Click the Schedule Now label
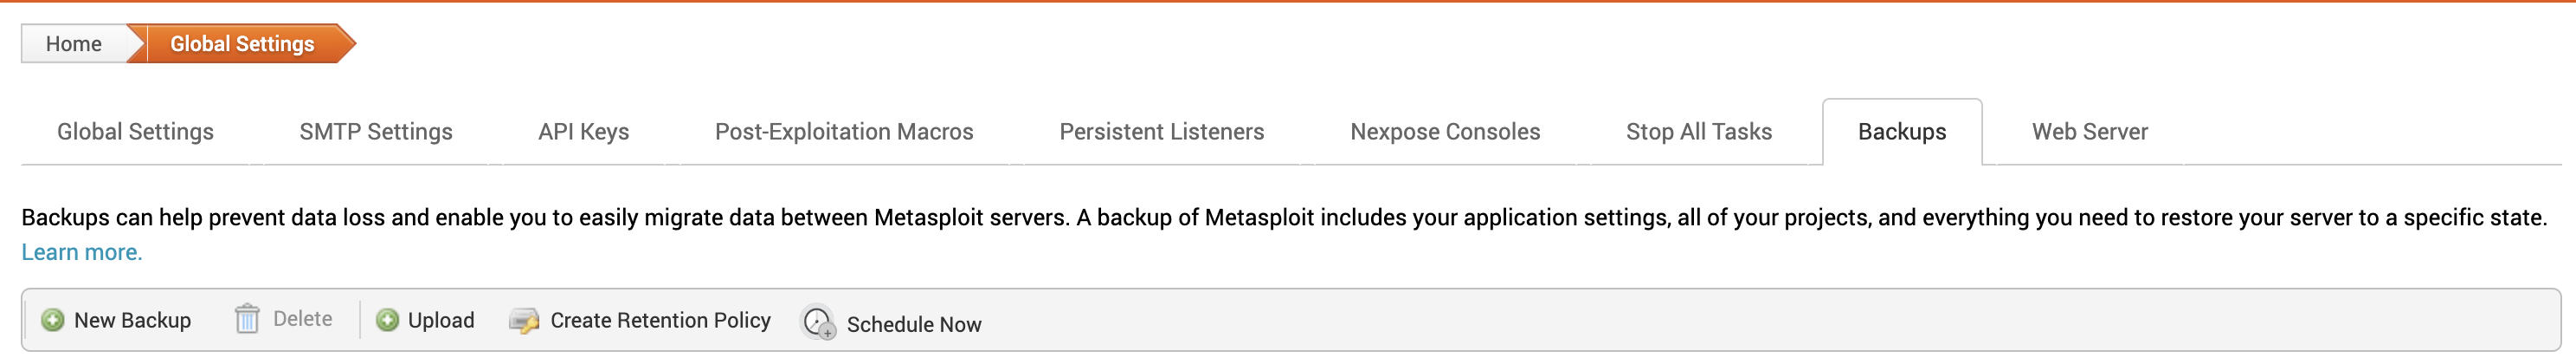This screenshot has width=2576, height=364. 914,325
